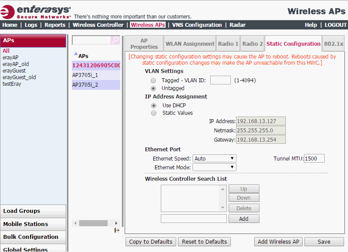Choose Static Values for IP assignment
The width and height of the screenshot is (348, 252).
point(154,113)
